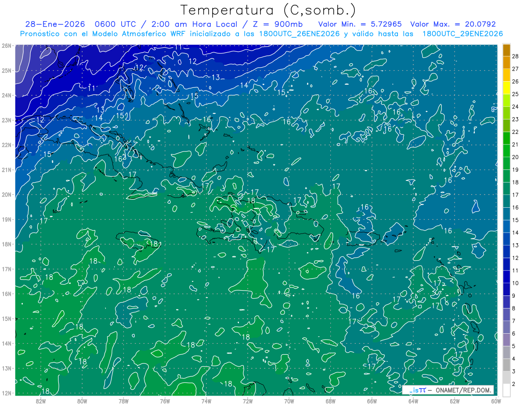Click the '62W' longitude axis label
This screenshot has width=527, height=407.
455,400
